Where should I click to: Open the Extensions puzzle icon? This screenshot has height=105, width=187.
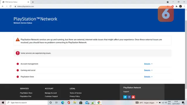(176, 6)
